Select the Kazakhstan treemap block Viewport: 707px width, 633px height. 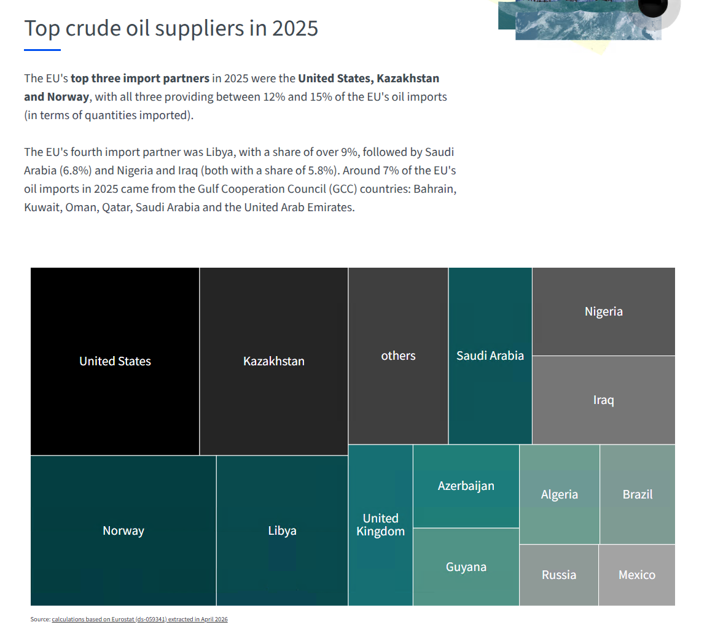[274, 362]
